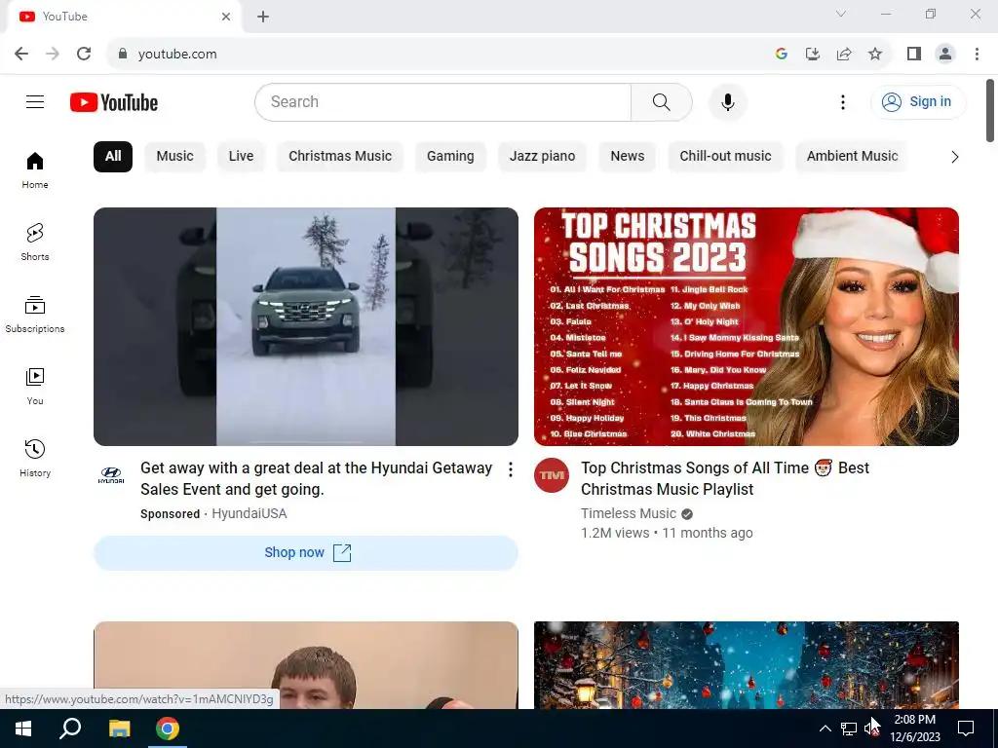Click the YouTube search input field
Image resolution: width=998 pixels, height=748 pixels.
tap(443, 101)
